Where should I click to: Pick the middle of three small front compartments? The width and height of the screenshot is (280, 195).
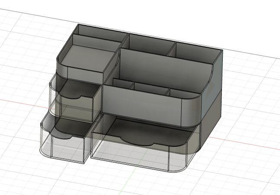[x=151, y=88]
